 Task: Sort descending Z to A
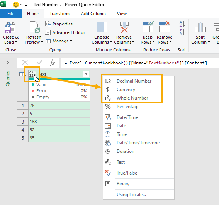[x=182, y=32]
